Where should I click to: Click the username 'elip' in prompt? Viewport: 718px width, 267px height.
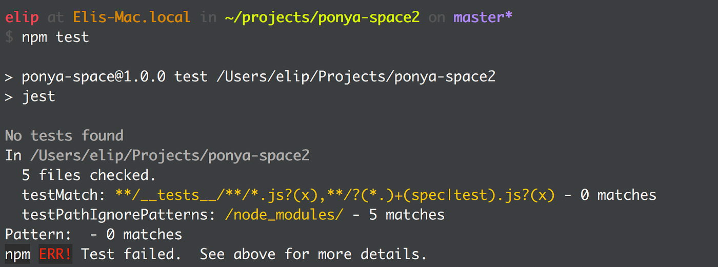(x=22, y=17)
